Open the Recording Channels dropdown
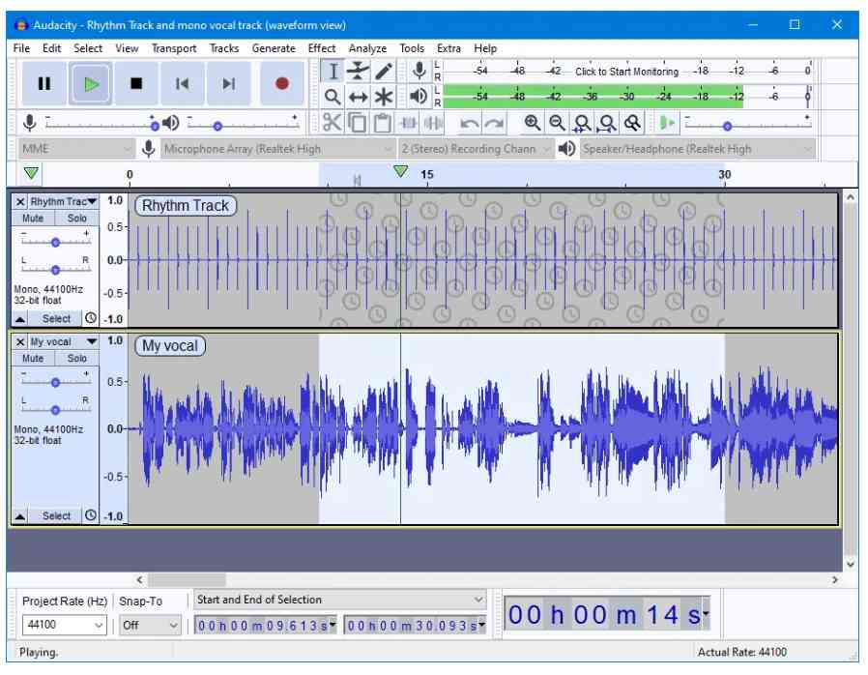 (x=476, y=149)
